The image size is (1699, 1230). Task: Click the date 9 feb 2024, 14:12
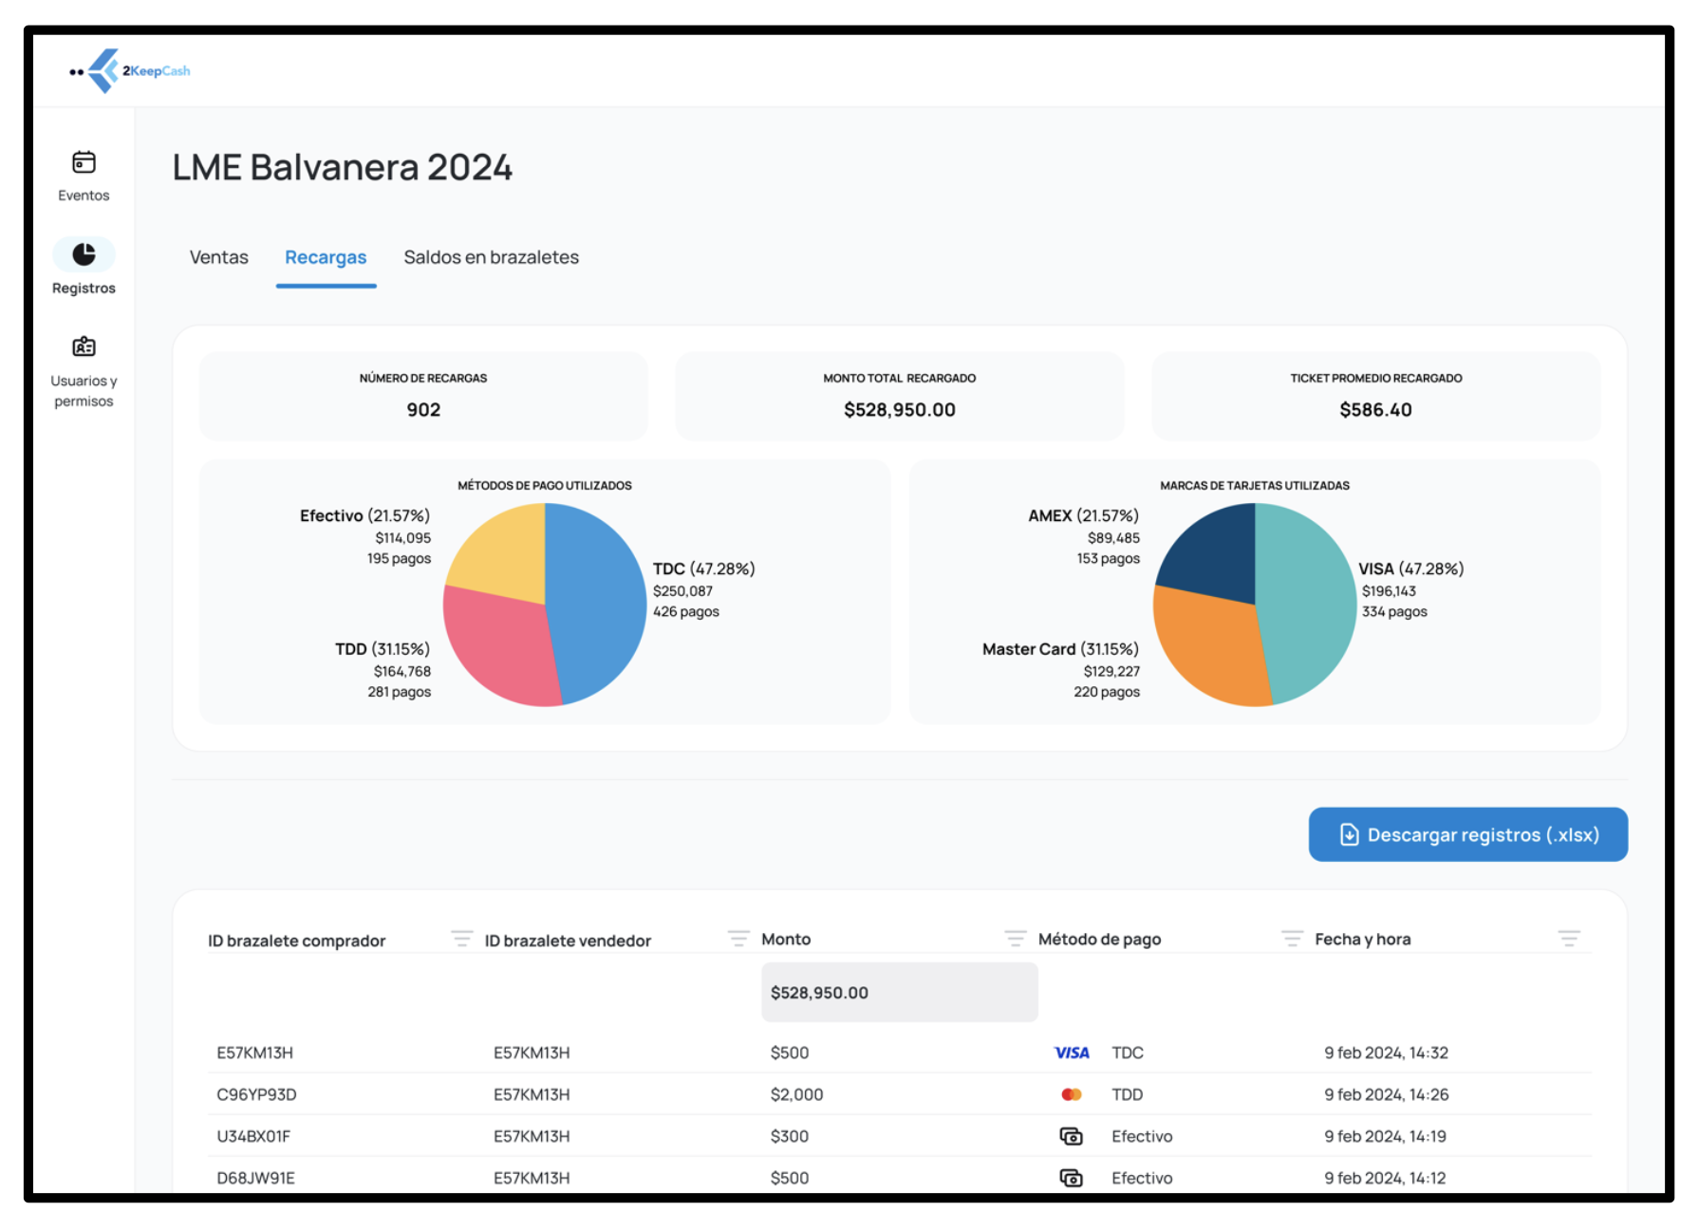coord(1386,1178)
